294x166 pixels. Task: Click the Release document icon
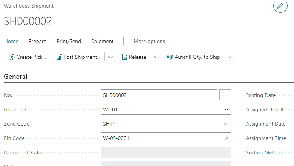pos(124,57)
